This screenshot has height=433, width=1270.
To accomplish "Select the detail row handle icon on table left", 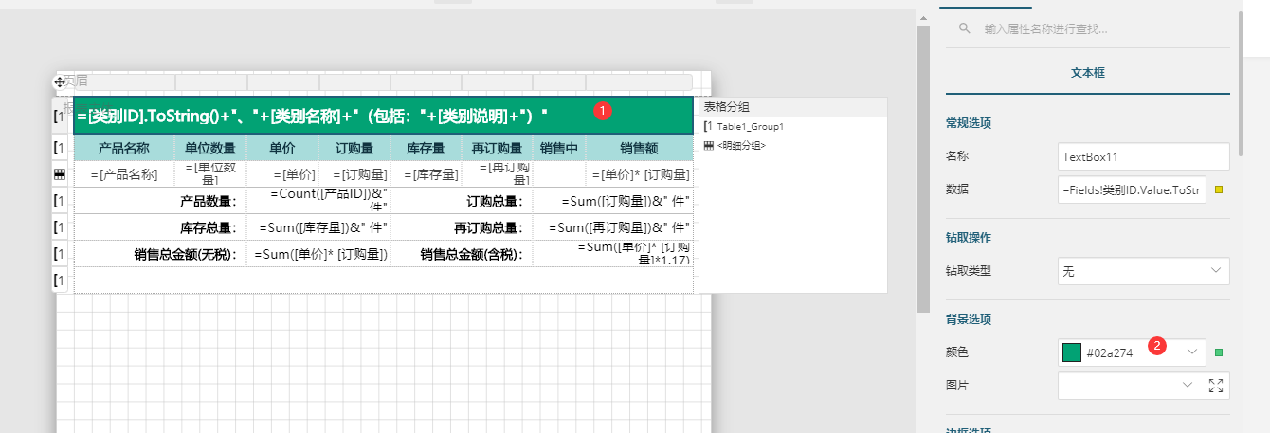I will [60, 173].
